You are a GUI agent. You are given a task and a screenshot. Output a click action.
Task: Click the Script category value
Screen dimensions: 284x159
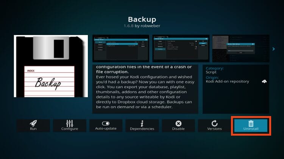click(x=211, y=72)
